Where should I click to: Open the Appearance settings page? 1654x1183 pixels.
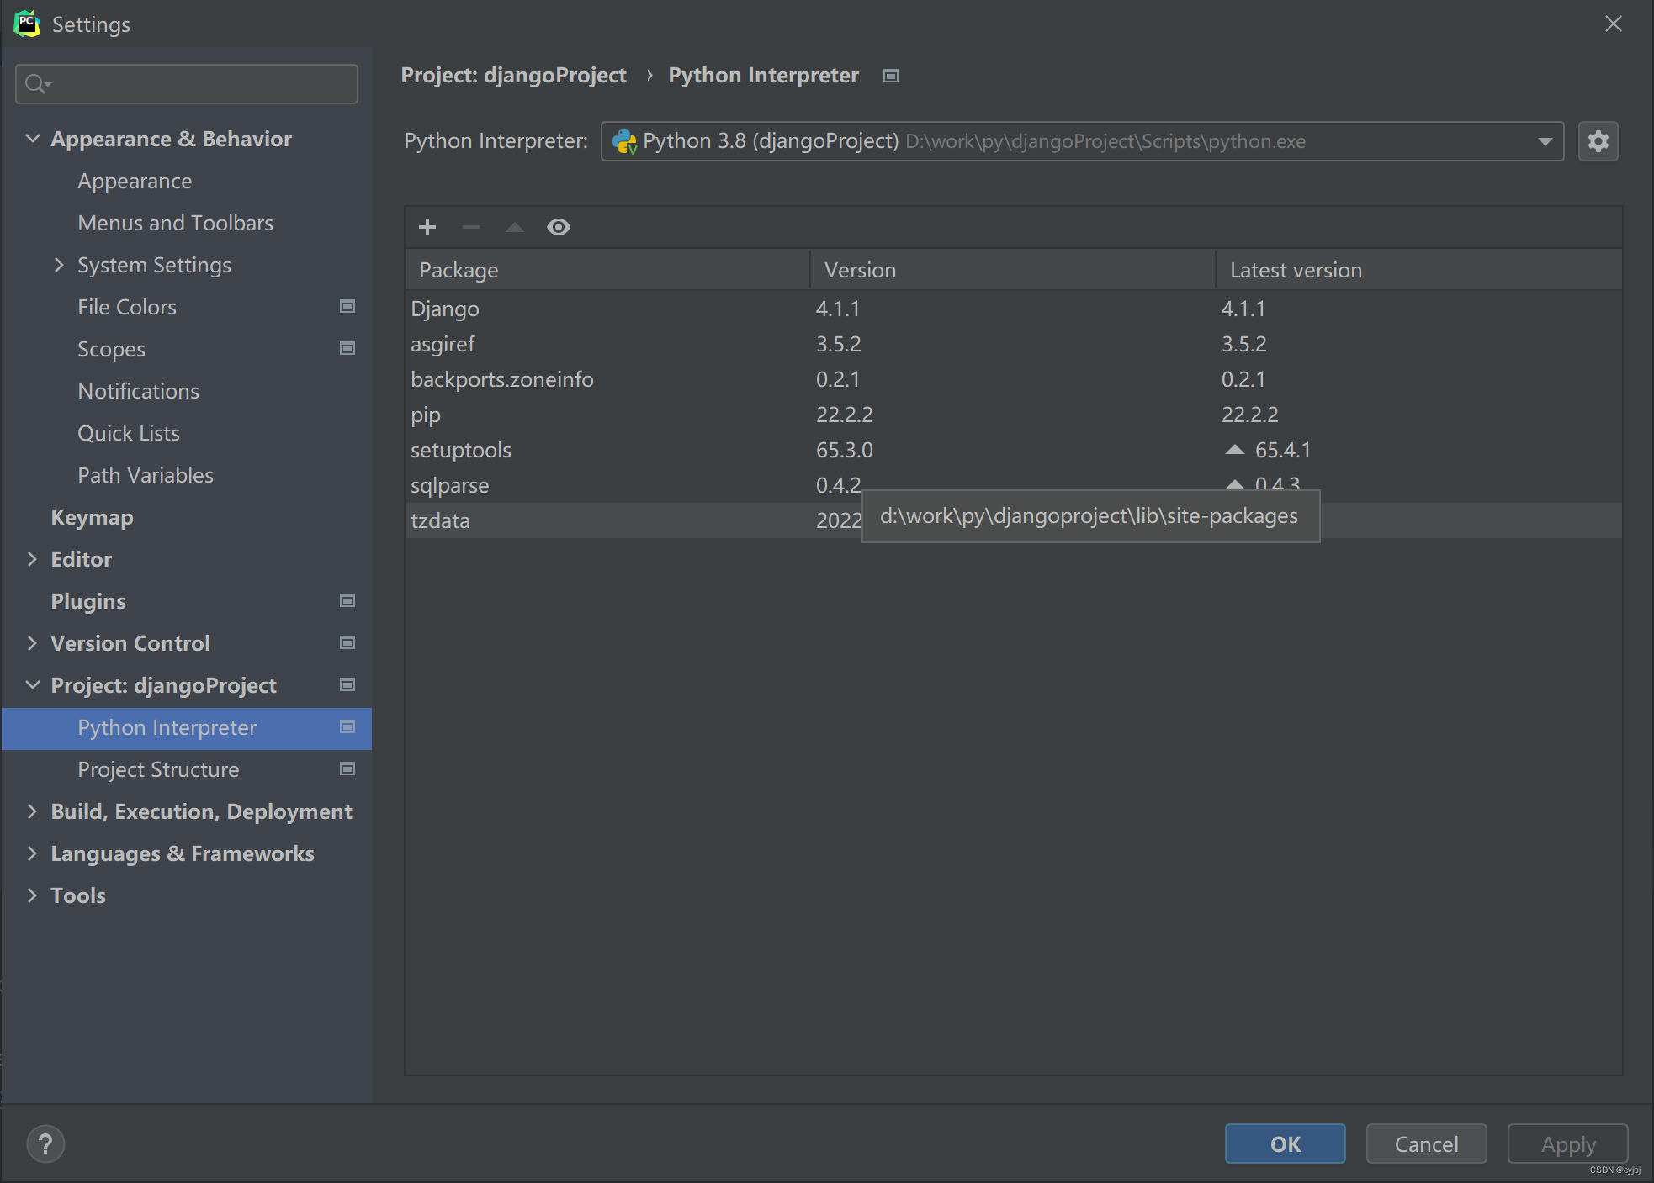click(135, 181)
